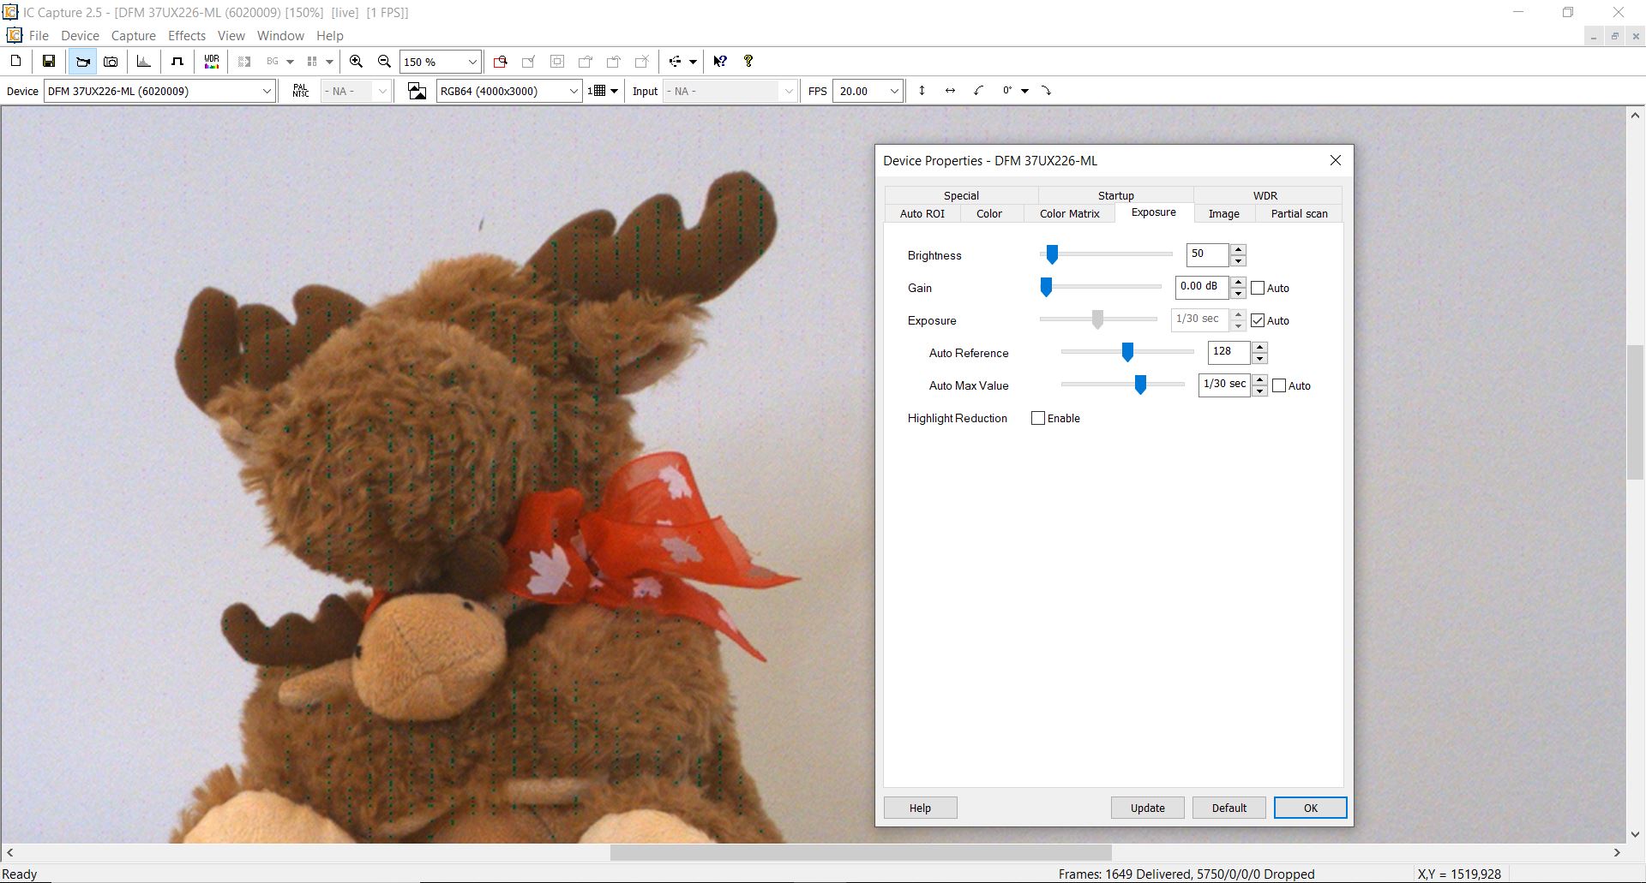
Task: Restore Default device properties
Action: (x=1228, y=808)
